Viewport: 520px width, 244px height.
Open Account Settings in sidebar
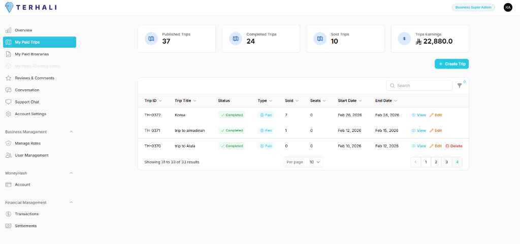click(x=30, y=114)
